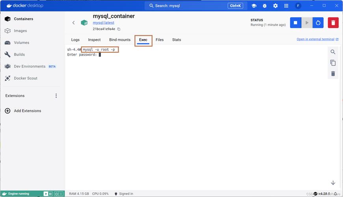The width and height of the screenshot is (343, 197).
Task: Go back to the containers list
Action: (73, 22)
